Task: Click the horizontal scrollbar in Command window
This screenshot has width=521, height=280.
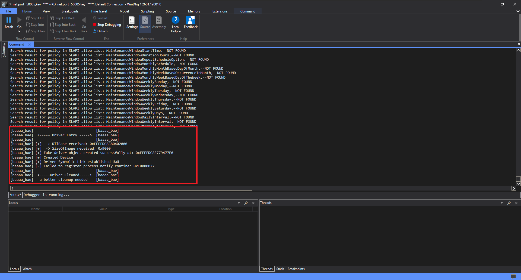Action: click(x=134, y=188)
